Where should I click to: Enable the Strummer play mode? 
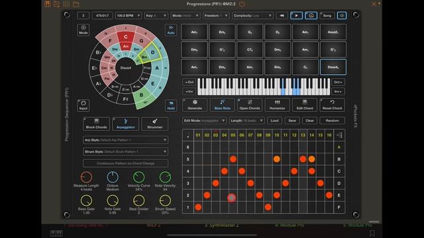[x=154, y=124]
